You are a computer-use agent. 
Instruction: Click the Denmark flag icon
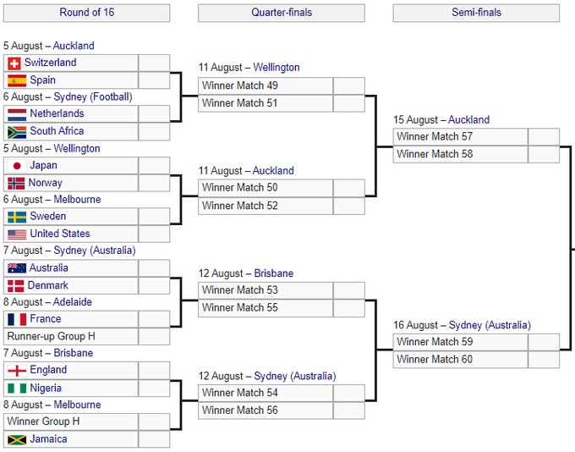point(16,286)
